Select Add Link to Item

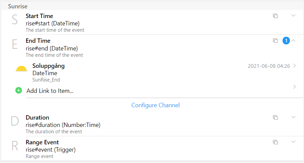(x=50, y=91)
